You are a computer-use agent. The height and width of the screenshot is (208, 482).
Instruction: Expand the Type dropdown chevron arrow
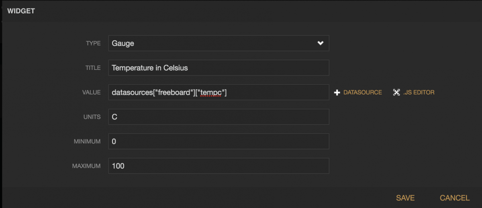click(320, 43)
